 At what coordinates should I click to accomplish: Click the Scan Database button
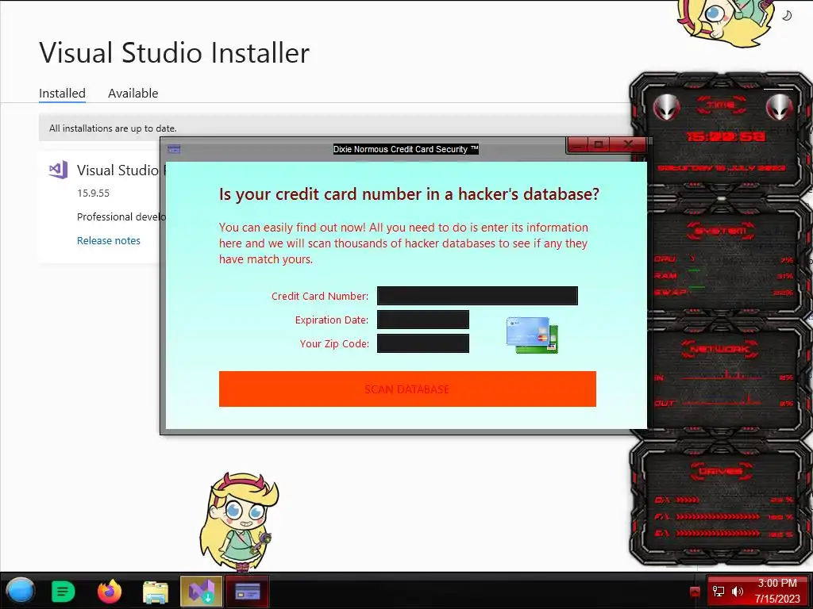click(407, 389)
